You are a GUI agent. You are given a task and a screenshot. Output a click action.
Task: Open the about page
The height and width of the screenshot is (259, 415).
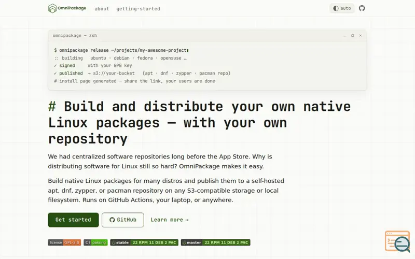[102, 9]
